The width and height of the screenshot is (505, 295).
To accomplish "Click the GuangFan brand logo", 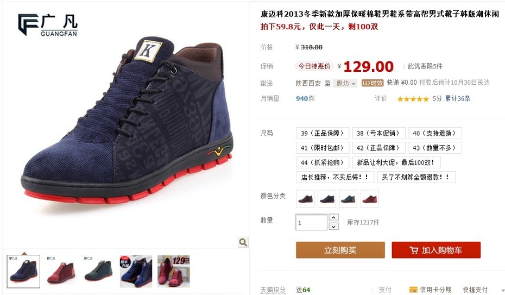I will tap(48, 25).
